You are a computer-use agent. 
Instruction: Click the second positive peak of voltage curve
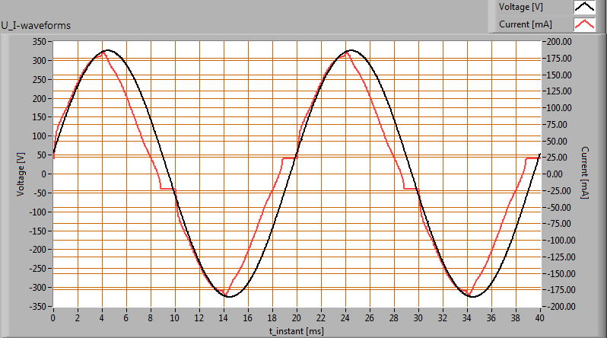pos(351,51)
